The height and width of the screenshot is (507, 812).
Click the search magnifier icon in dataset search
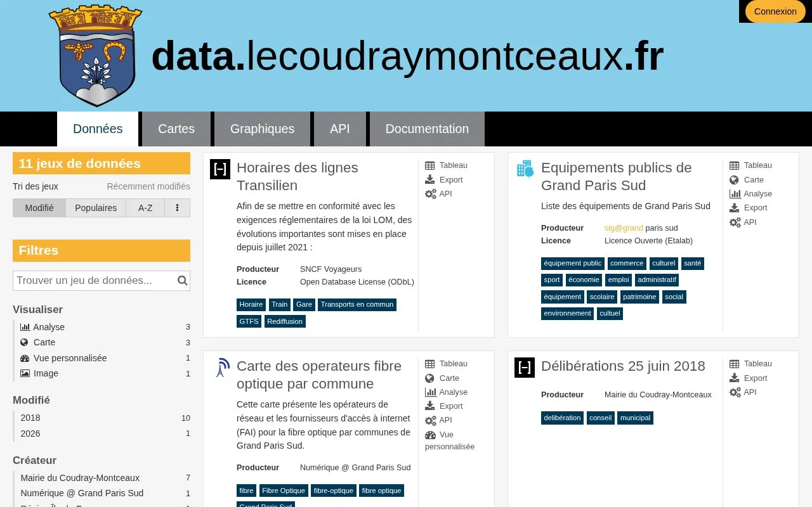[x=182, y=281]
